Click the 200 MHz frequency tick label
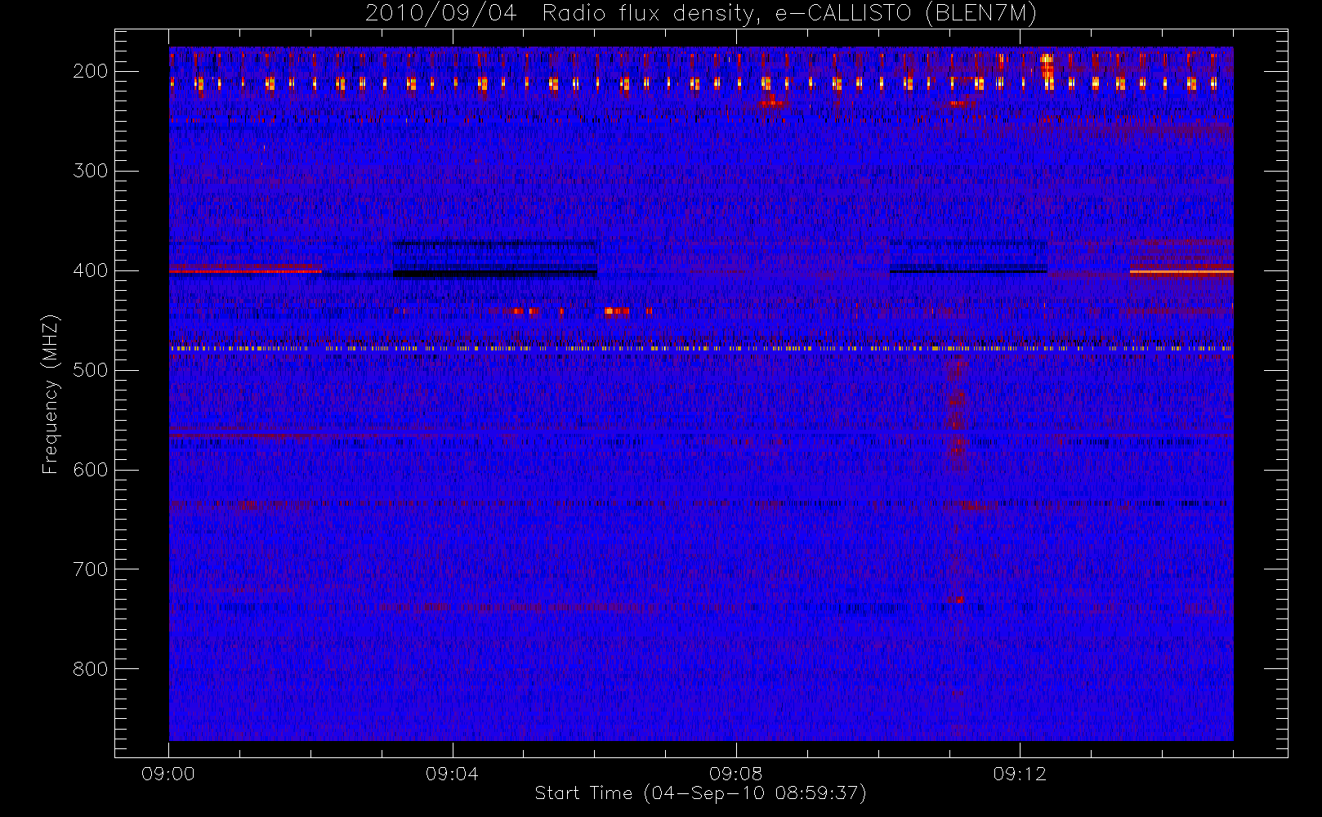 [x=91, y=71]
